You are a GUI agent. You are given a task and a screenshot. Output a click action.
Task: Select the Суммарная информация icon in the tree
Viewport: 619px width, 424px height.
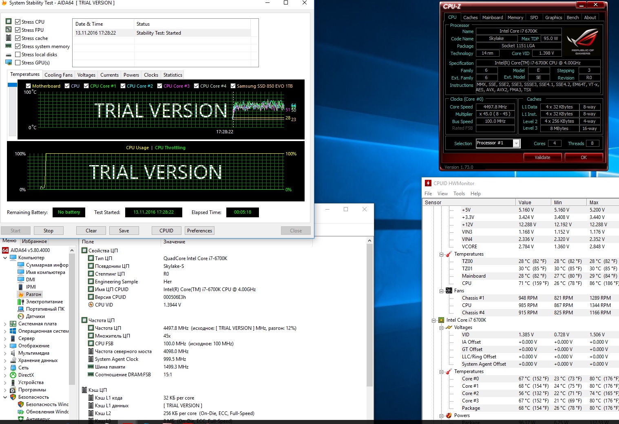tap(21, 265)
